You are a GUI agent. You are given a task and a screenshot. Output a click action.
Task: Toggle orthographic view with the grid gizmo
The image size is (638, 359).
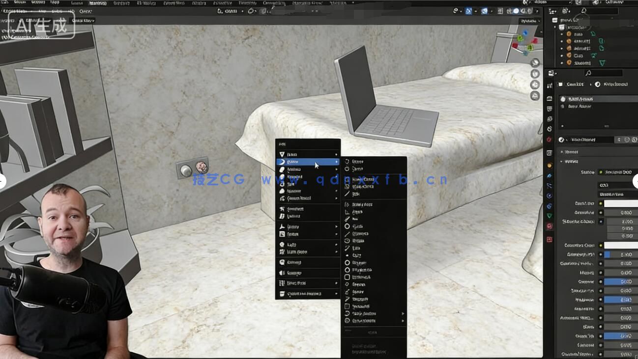point(534,95)
